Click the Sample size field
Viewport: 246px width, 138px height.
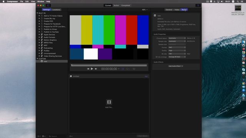click(x=177, y=44)
